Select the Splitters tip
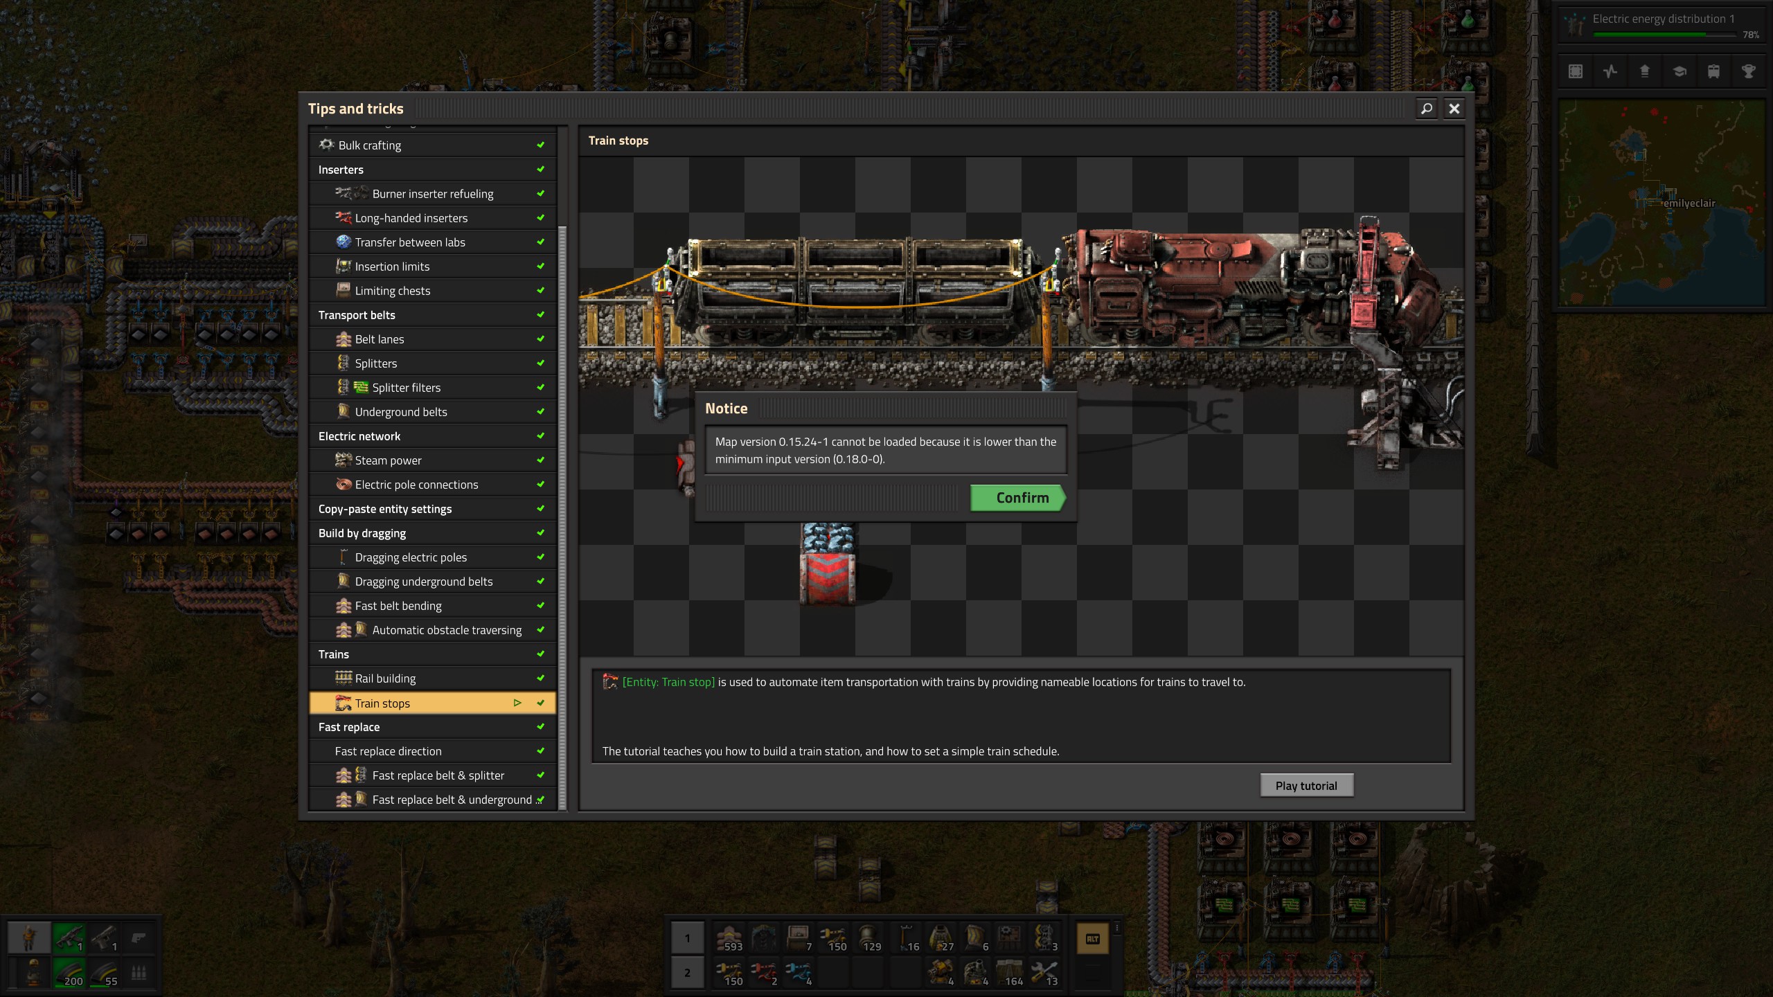The width and height of the screenshot is (1773, 997). 432,363
